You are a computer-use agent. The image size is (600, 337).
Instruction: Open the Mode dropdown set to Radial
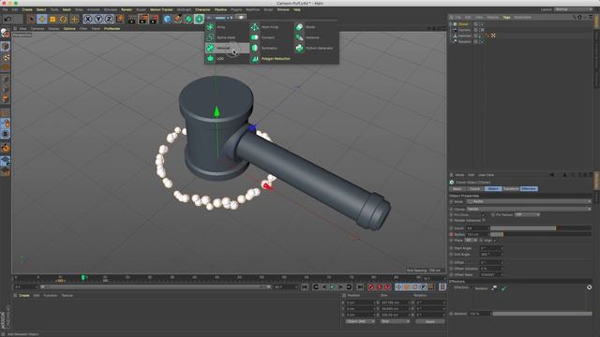click(x=529, y=201)
